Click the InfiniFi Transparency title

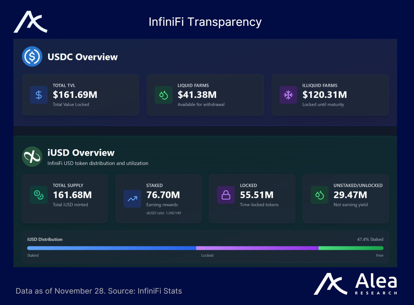(x=205, y=22)
